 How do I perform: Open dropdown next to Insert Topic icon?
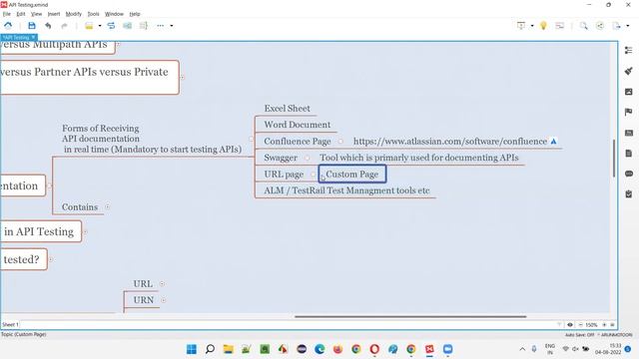click(100, 26)
